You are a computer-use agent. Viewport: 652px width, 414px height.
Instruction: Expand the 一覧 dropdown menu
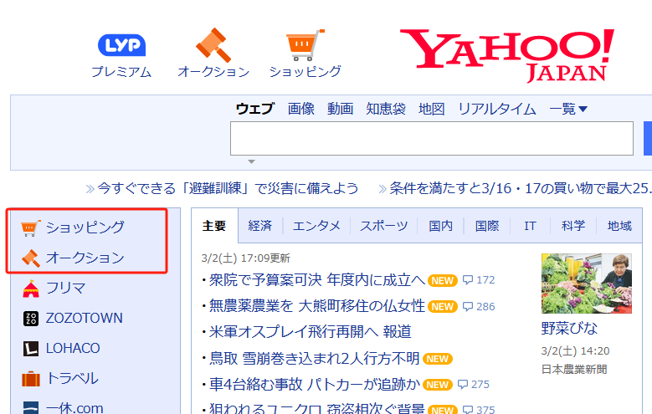pyautogui.click(x=568, y=109)
